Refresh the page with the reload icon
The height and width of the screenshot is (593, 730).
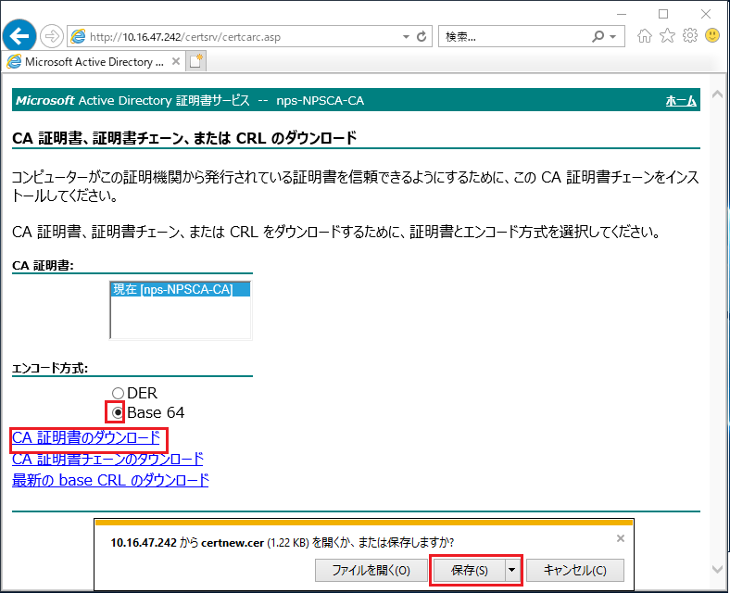click(x=422, y=36)
